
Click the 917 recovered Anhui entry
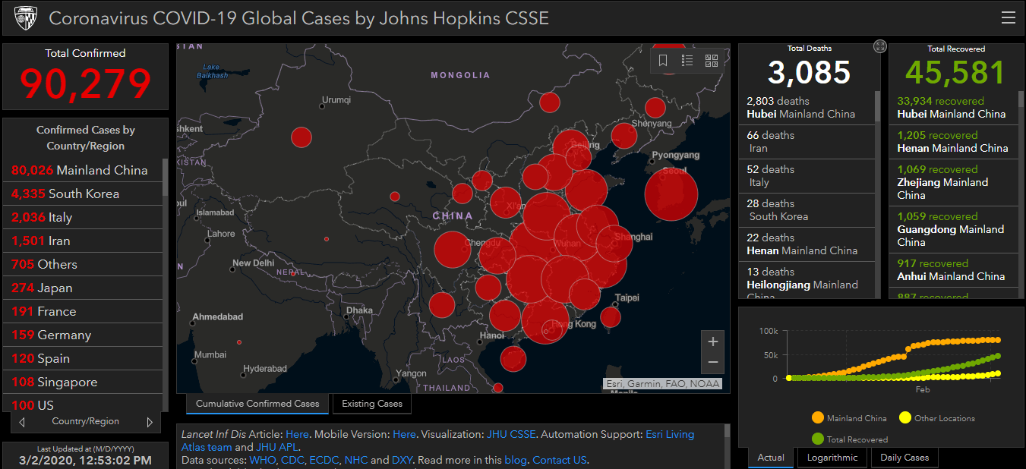coord(953,270)
